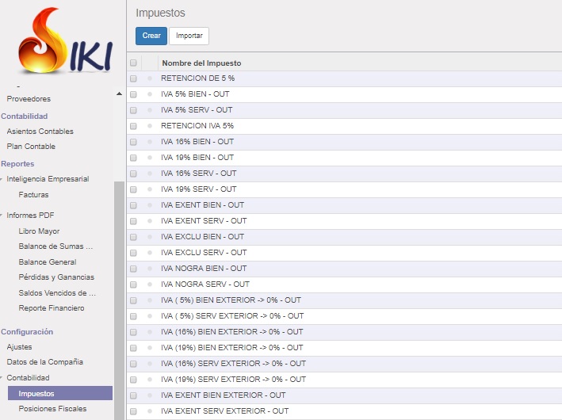Click gray dot icon beside IVA NOGRA BIEN - OUT

(x=150, y=269)
